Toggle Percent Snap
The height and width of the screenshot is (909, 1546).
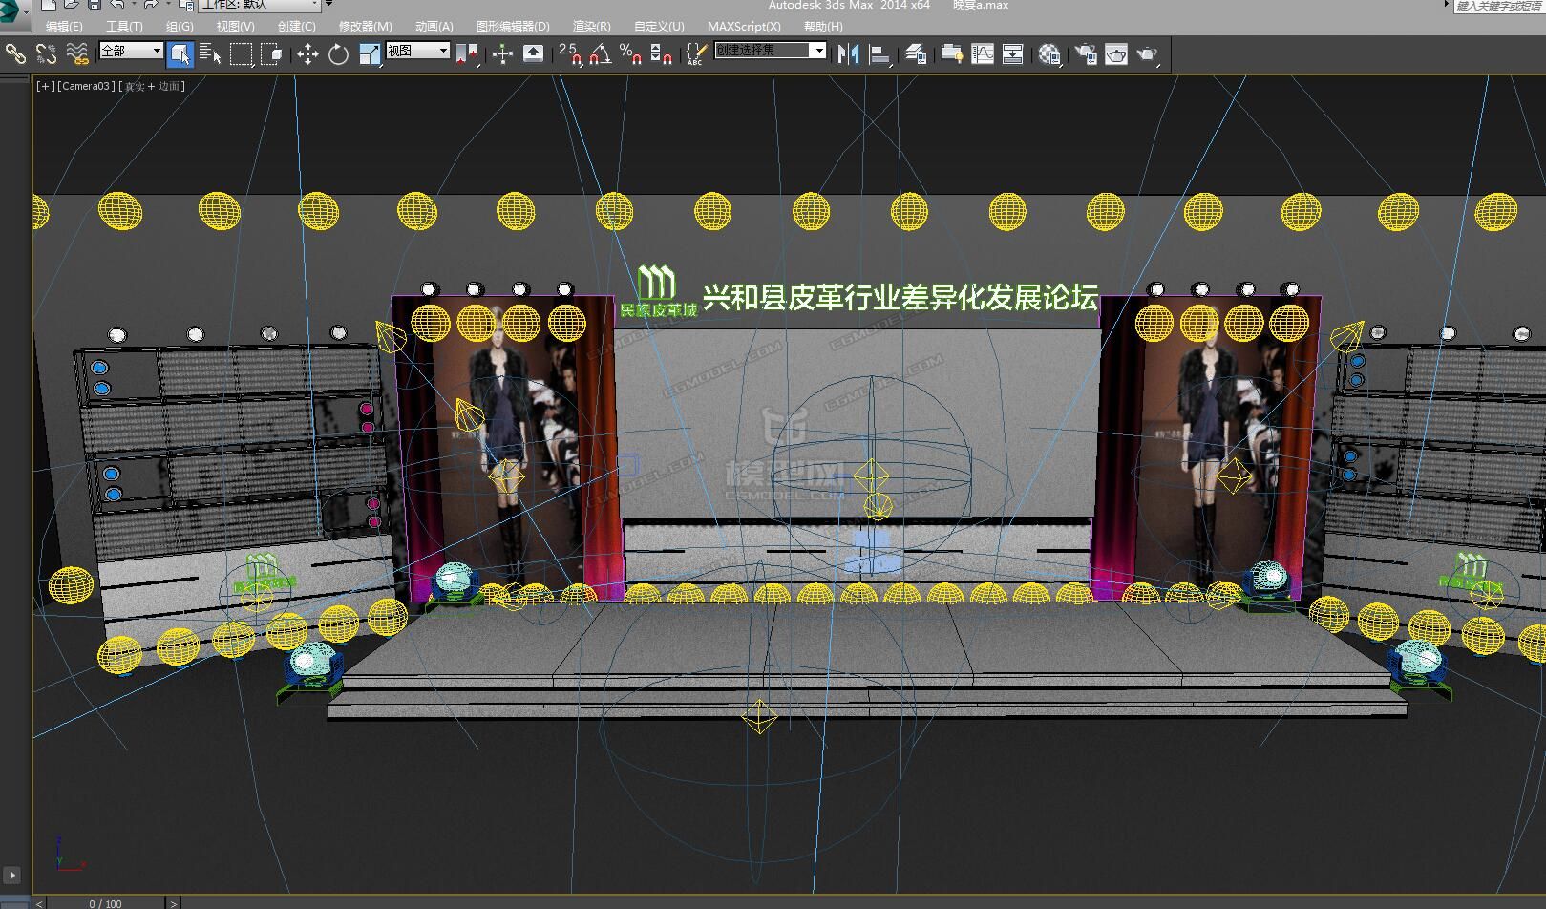point(631,54)
